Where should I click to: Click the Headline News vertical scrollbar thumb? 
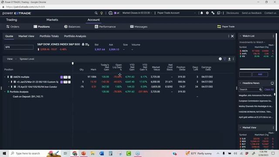click(x=275, y=94)
